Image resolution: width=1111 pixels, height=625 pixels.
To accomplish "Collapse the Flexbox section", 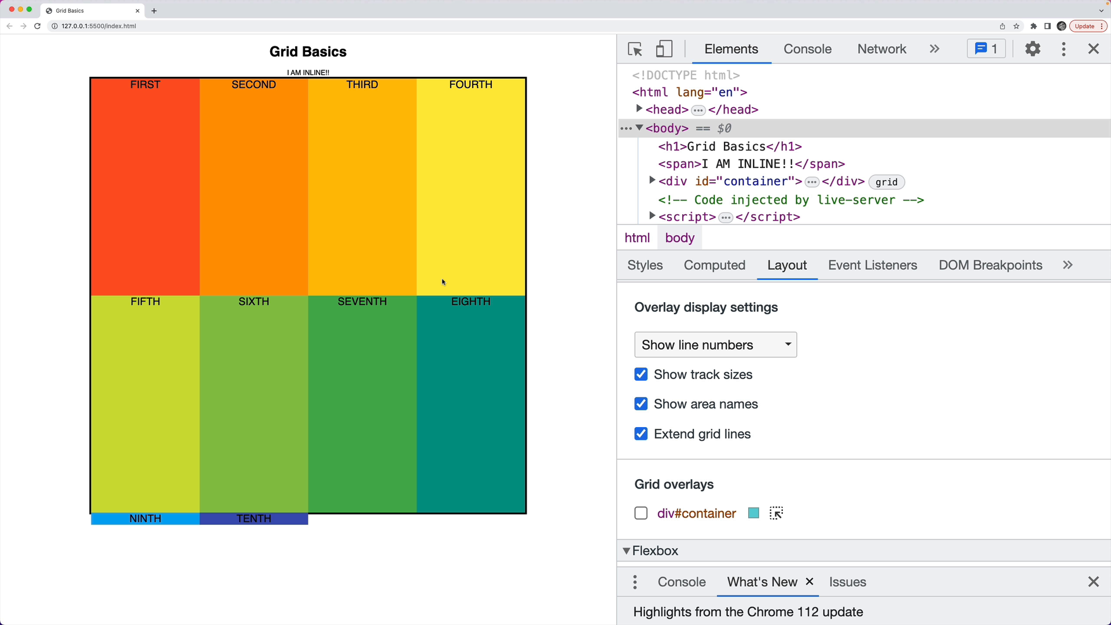I will (x=626, y=550).
